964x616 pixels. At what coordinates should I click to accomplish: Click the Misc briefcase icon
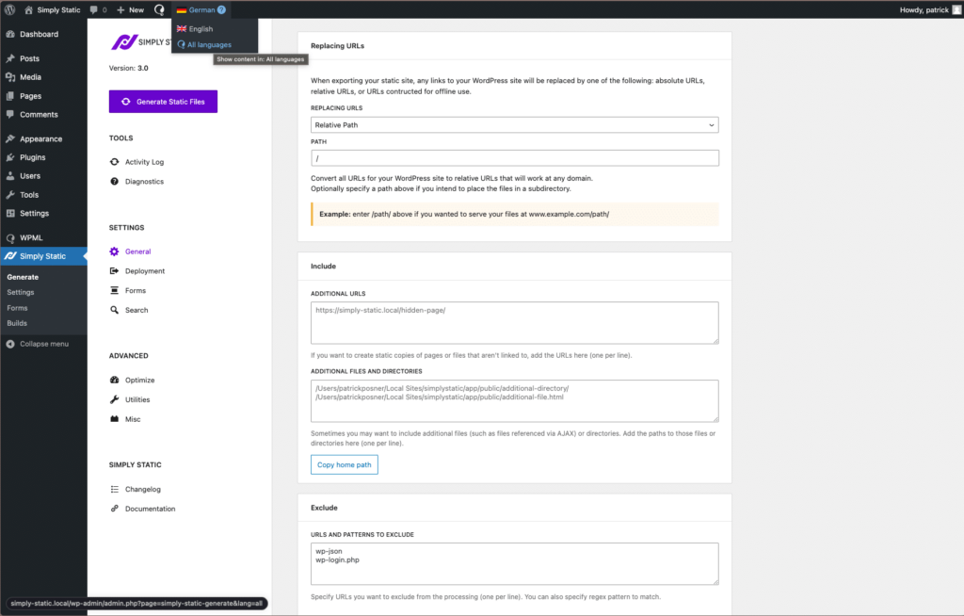(114, 419)
